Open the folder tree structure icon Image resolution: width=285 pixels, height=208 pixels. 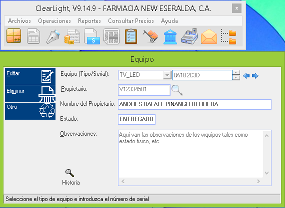228,36
